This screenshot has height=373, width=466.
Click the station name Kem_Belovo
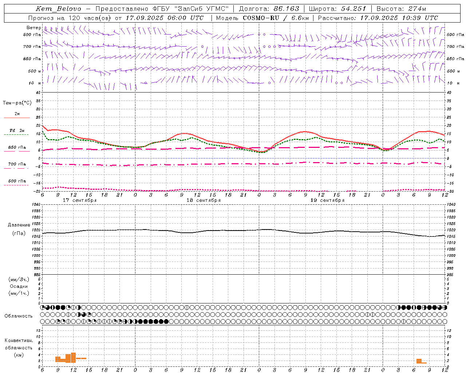59,9
